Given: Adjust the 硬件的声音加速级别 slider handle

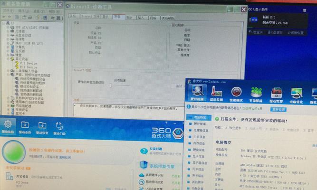Looking at the screenshot, I should tap(110, 85).
